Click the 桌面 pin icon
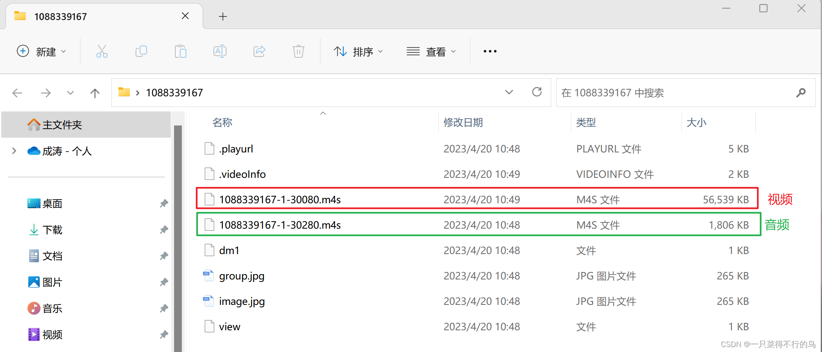The height and width of the screenshot is (352, 822). coord(164,203)
